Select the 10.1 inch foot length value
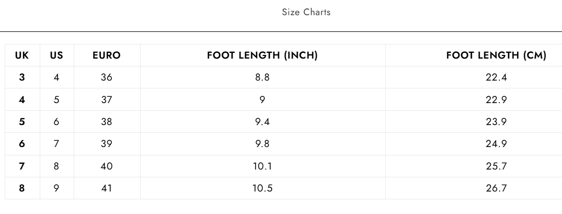This screenshot has width=562, height=214. (x=262, y=167)
